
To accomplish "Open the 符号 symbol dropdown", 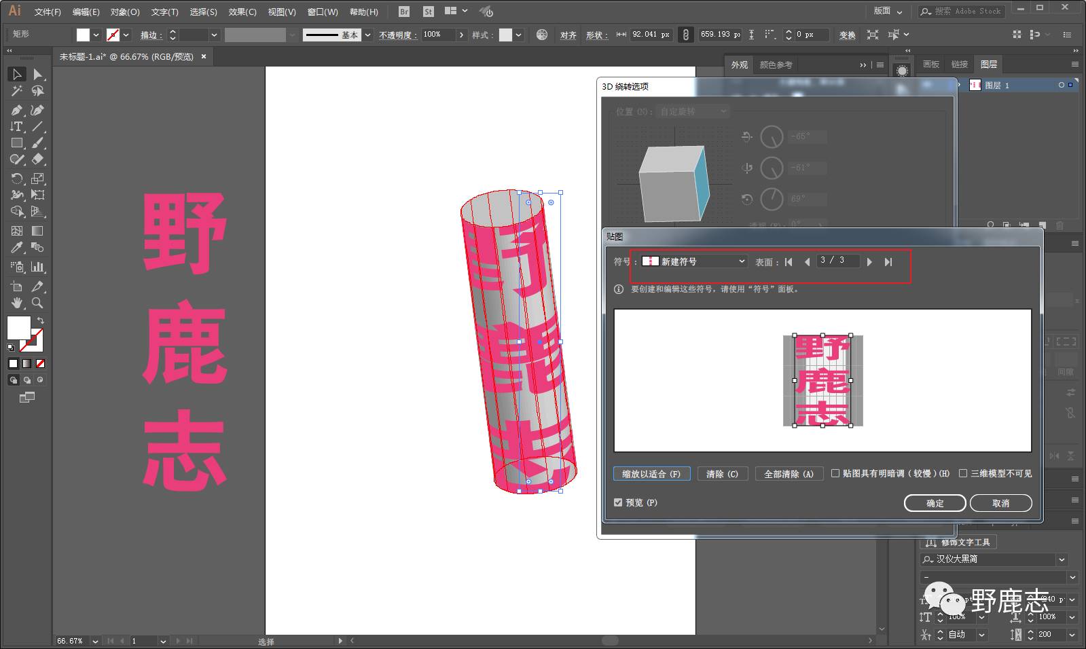I will [694, 261].
